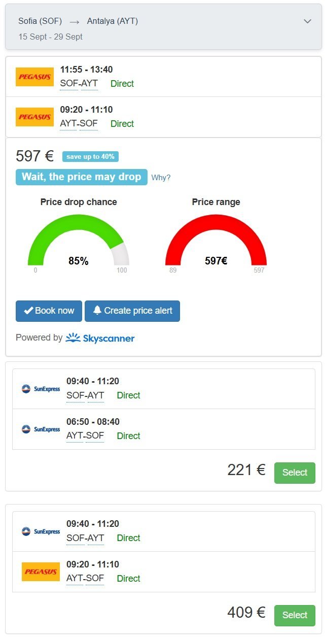325x637 pixels.
Task: Select the 221 € SunExpress offer
Action: (x=295, y=473)
